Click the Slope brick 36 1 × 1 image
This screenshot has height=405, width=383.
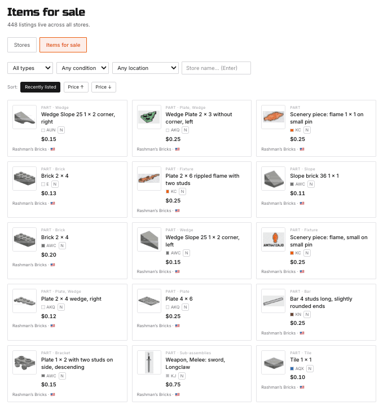(273, 178)
